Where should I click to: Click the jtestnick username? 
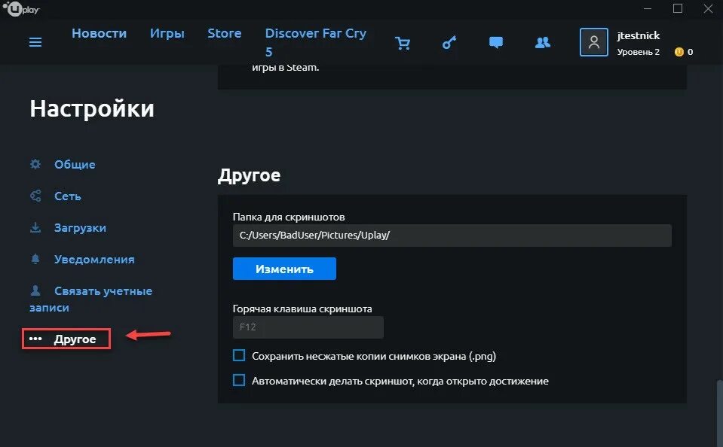click(x=638, y=35)
